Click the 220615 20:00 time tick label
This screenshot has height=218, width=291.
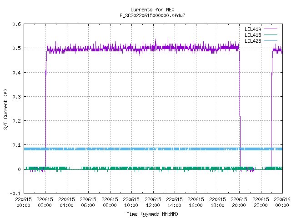239,202
